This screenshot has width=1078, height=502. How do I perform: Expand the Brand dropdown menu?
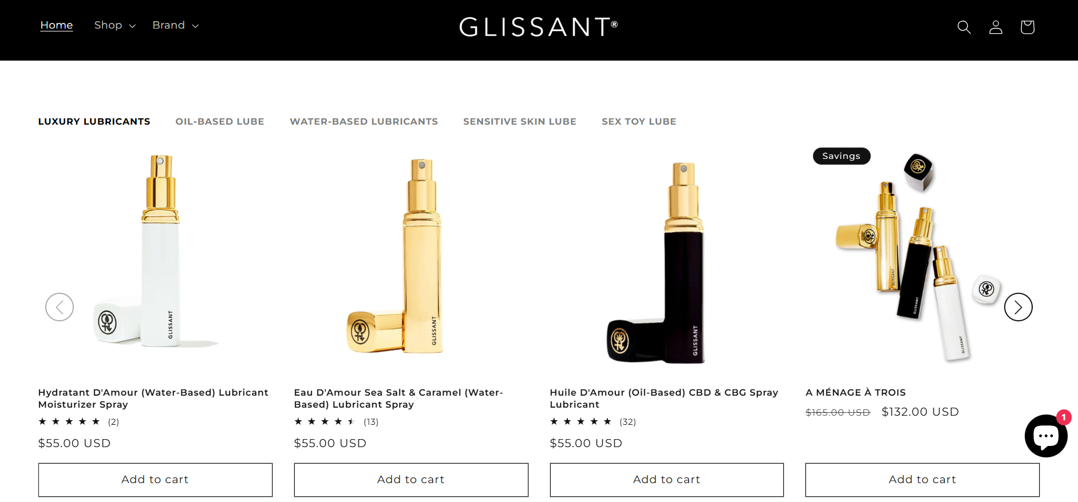tap(175, 25)
